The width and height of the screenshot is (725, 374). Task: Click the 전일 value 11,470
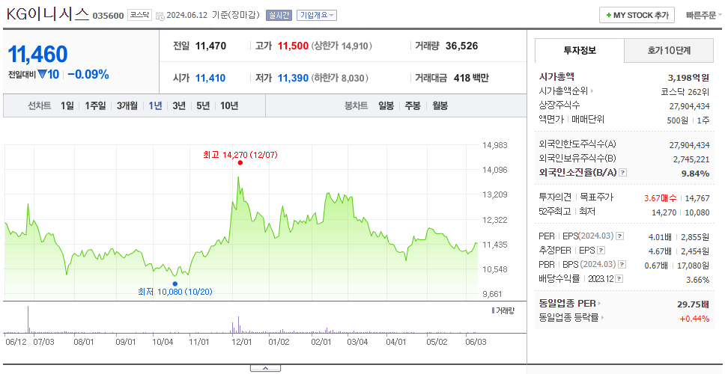(x=211, y=46)
